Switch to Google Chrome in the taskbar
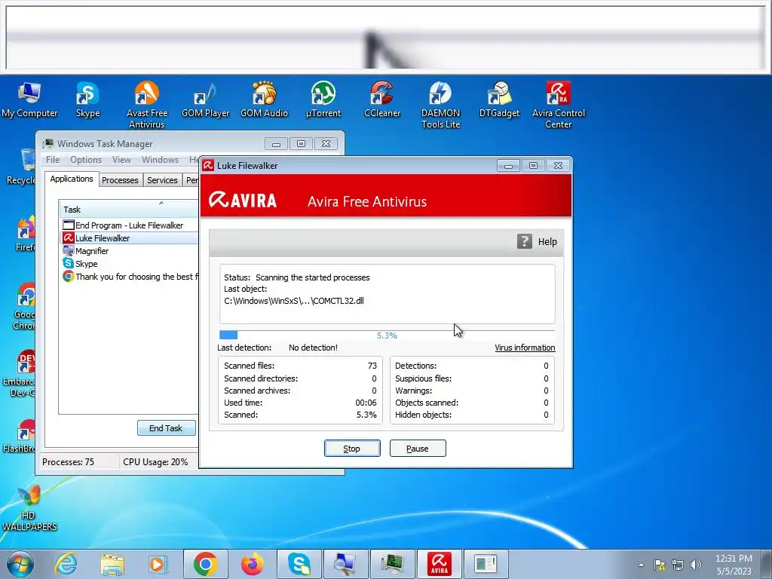This screenshot has height=579, width=772. click(205, 564)
